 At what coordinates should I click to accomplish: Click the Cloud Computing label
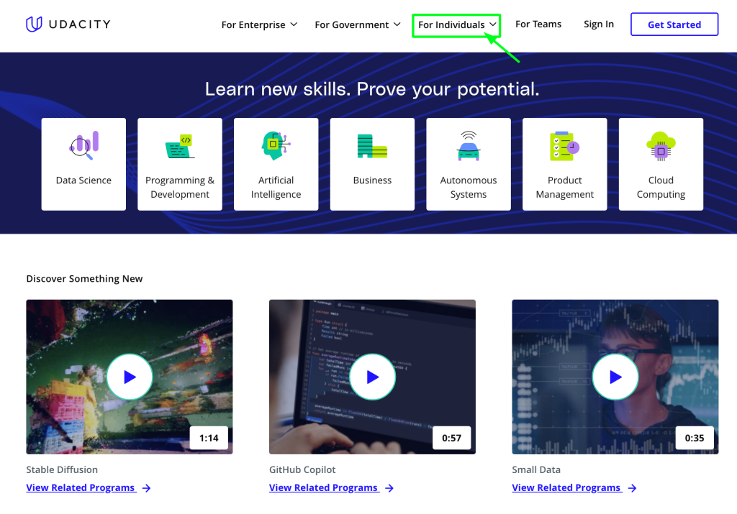[661, 188]
